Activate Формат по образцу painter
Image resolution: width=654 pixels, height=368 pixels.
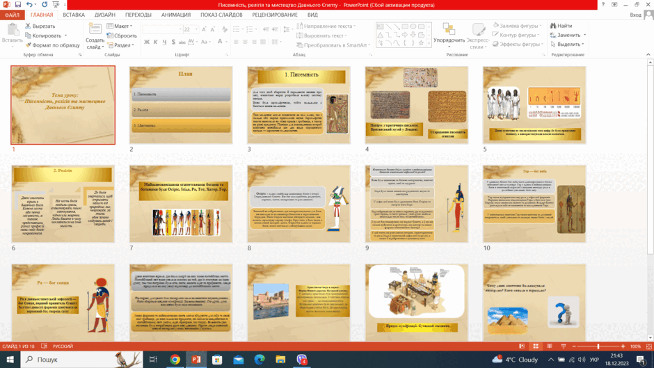pos(52,45)
